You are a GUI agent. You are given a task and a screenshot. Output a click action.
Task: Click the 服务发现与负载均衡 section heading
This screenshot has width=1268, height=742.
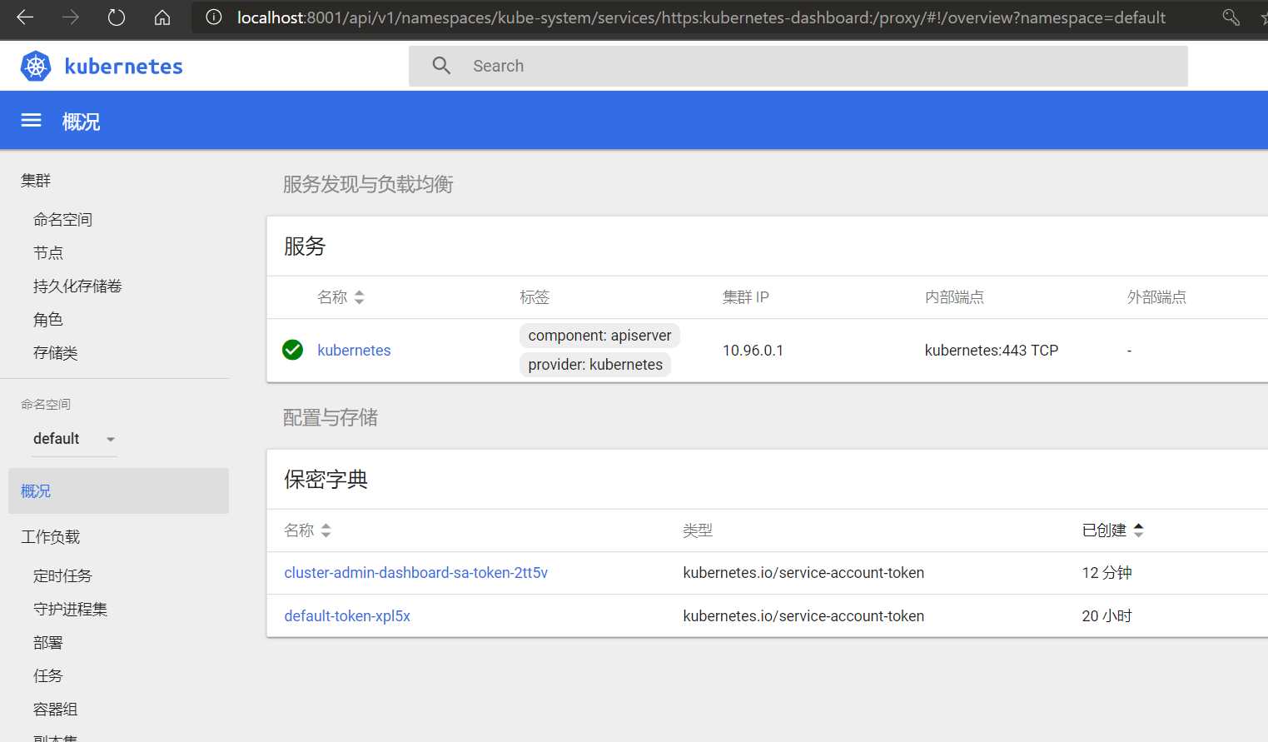coord(368,184)
